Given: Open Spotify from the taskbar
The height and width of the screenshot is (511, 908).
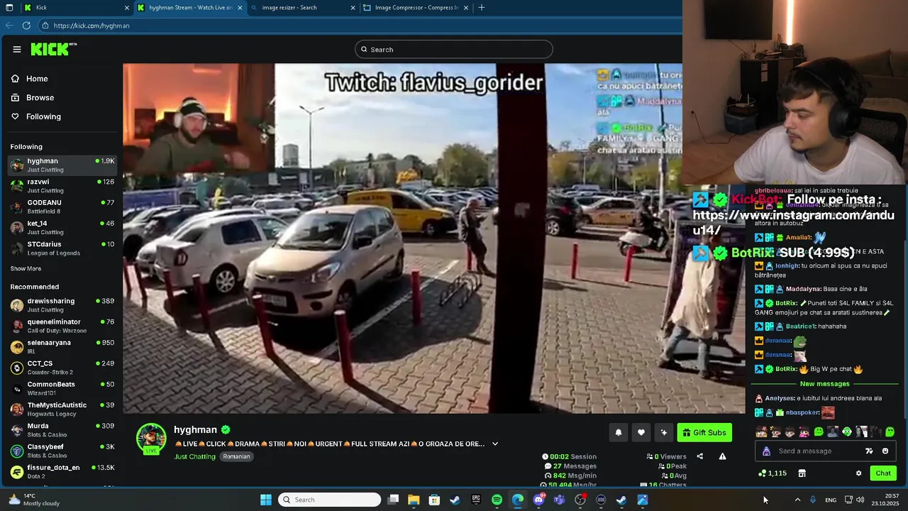Looking at the screenshot, I should click(x=497, y=500).
